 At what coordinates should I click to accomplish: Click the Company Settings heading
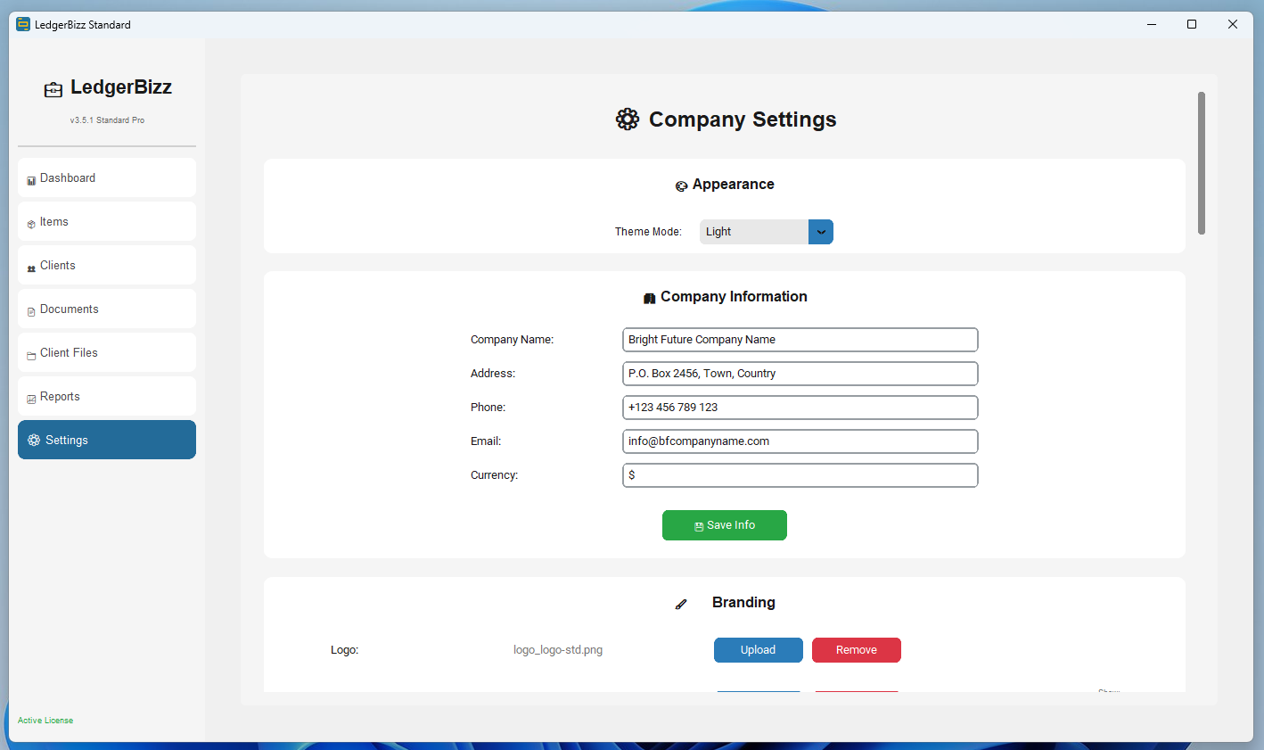pos(743,120)
